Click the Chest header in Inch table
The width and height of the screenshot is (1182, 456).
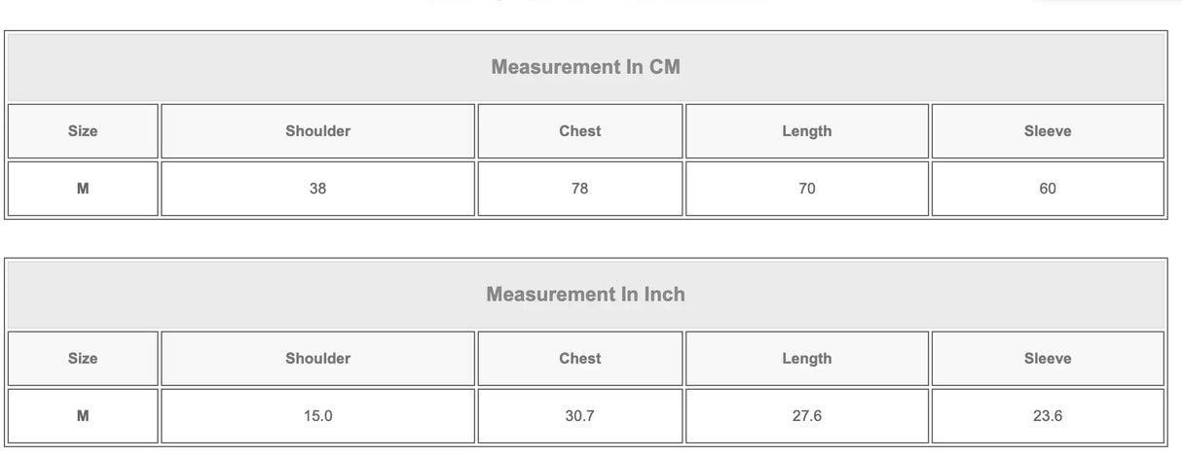point(579,359)
